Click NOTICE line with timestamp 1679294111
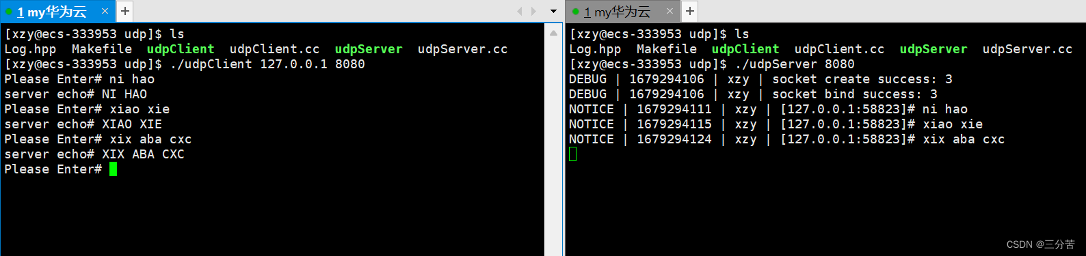Screen dimensions: 1086x256 (x=768, y=109)
